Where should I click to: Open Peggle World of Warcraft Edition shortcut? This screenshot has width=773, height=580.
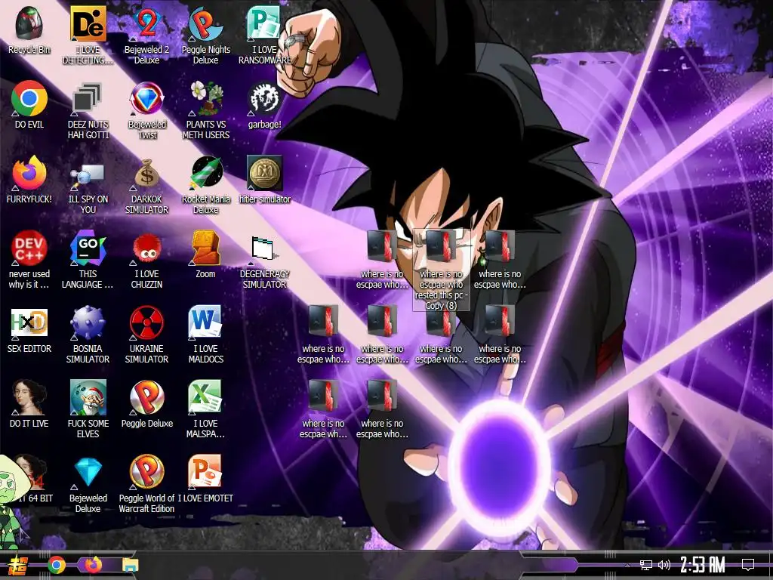146,484
